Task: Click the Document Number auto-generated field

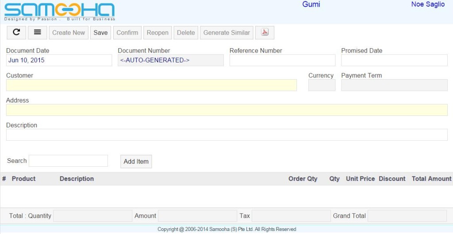Action: (171, 60)
